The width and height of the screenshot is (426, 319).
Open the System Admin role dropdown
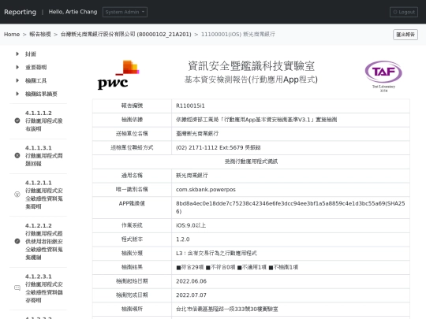click(x=125, y=12)
